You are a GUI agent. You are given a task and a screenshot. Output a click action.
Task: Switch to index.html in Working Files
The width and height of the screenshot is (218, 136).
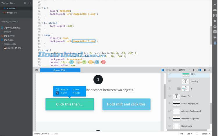pyautogui.click(x=12, y=13)
